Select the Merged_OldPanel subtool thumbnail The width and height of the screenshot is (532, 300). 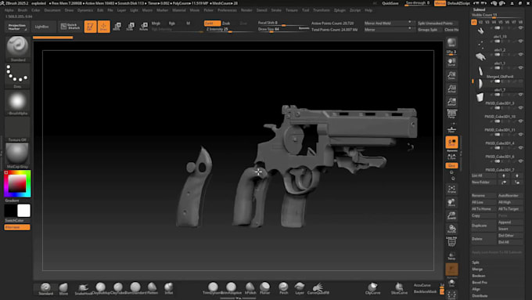click(480, 83)
